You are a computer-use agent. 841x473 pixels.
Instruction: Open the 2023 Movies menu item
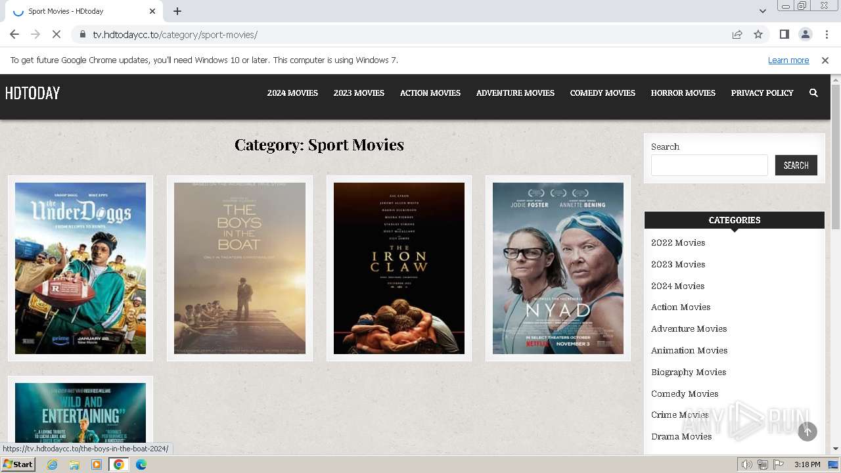359,93
